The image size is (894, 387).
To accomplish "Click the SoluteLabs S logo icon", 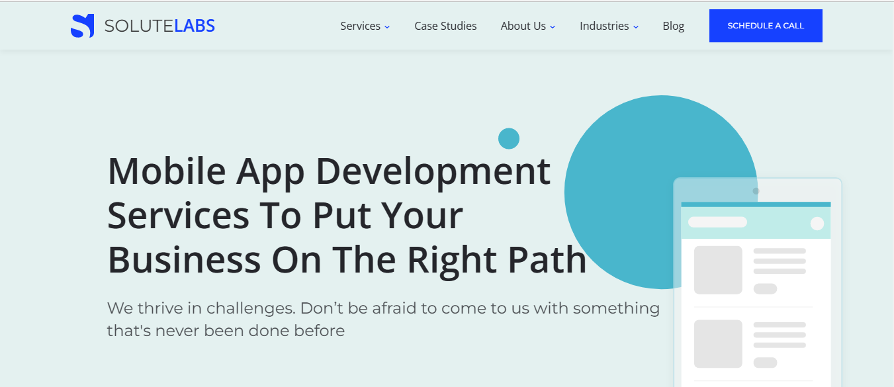I will 83,26.
